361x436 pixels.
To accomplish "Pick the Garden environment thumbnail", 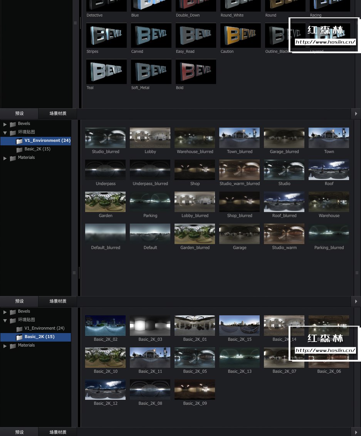I will (105, 202).
